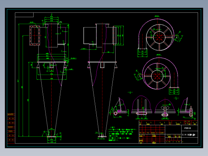208x156 pixels.
Task: Click the drawing number cell in title block
Action: tap(190, 128)
